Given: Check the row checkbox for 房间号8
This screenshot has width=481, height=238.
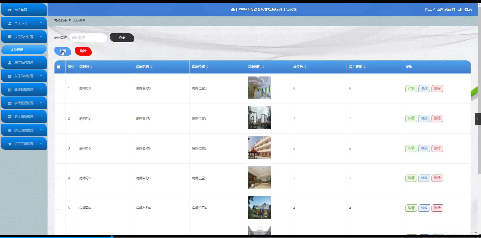Looking at the screenshot, I should pos(58,88).
